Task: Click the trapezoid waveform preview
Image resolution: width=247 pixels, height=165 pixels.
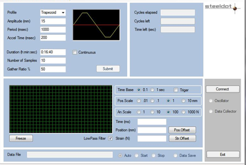Action: 96,25
